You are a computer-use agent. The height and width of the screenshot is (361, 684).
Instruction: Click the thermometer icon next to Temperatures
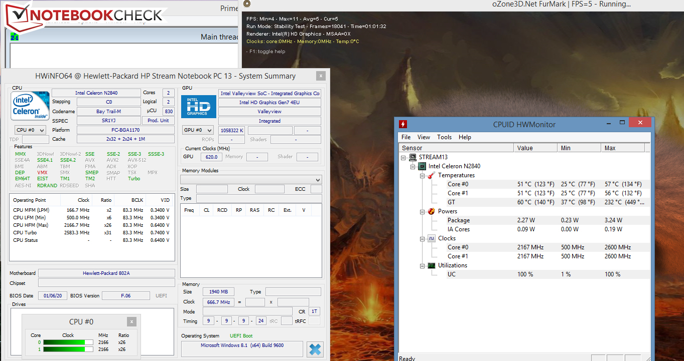(x=431, y=175)
